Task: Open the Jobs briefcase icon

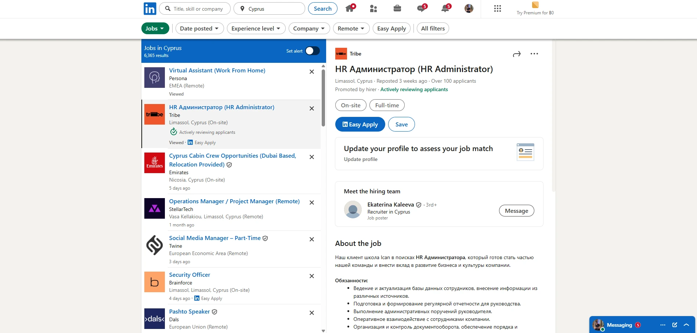Action: pos(397,8)
